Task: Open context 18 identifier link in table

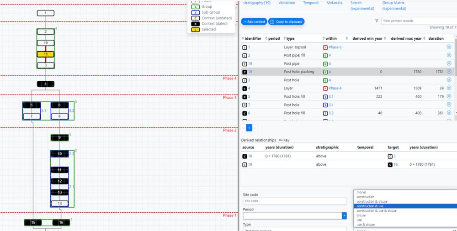Action: pos(250,72)
